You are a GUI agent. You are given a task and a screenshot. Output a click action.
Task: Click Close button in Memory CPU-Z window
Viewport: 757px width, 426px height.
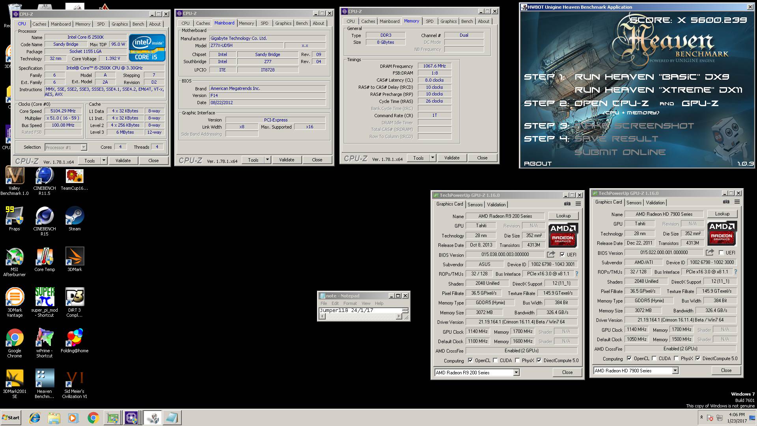coord(482,158)
